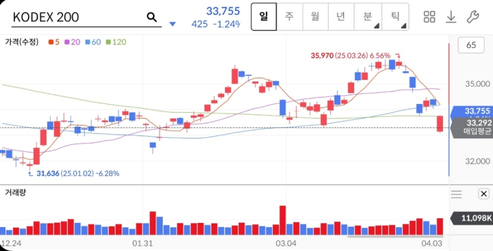
Task: Click the 거래량 volume panel label
Action: click(x=15, y=193)
